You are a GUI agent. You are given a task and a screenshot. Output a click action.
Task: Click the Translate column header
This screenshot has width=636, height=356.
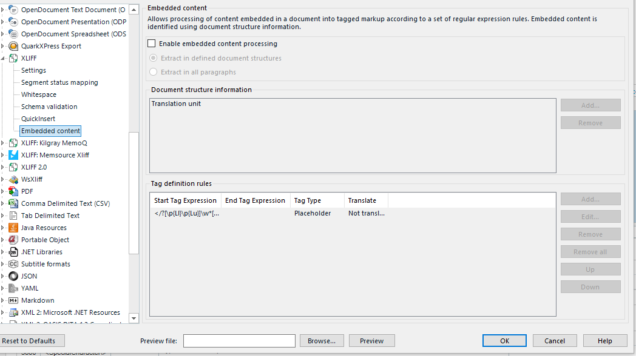pyautogui.click(x=366, y=200)
